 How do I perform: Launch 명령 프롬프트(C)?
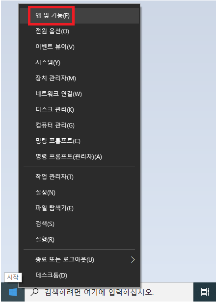(x=79, y=141)
